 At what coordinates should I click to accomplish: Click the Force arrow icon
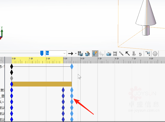pyautogui.click(x=127, y=53)
